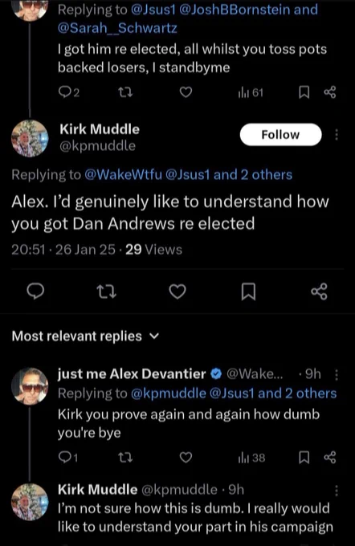Bookmark Kirk Muddle's main tweet
355x546 pixels.
pyautogui.click(x=248, y=291)
